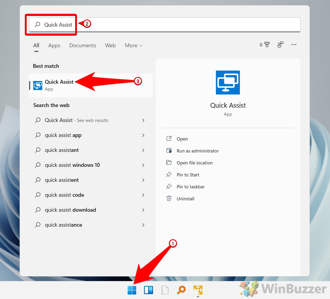Click the search icon beside 'quick assistent'
The height and width of the screenshot is (299, 330).
(38, 180)
